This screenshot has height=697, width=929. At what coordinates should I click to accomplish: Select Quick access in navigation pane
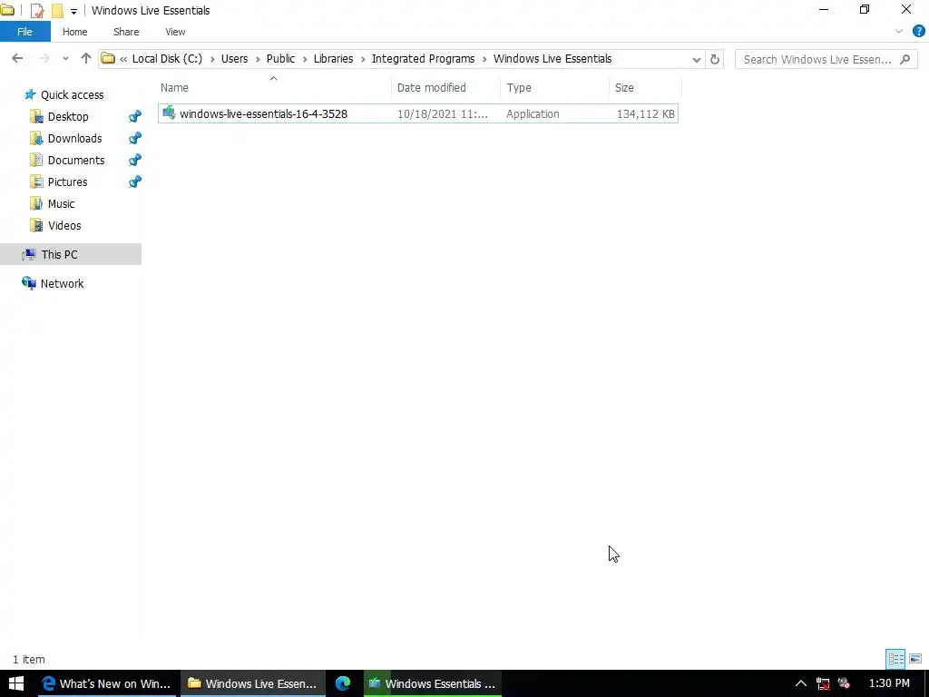(x=72, y=94)
